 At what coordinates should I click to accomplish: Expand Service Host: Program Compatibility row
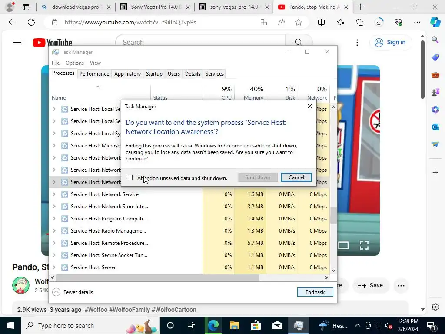coord(54,219)
